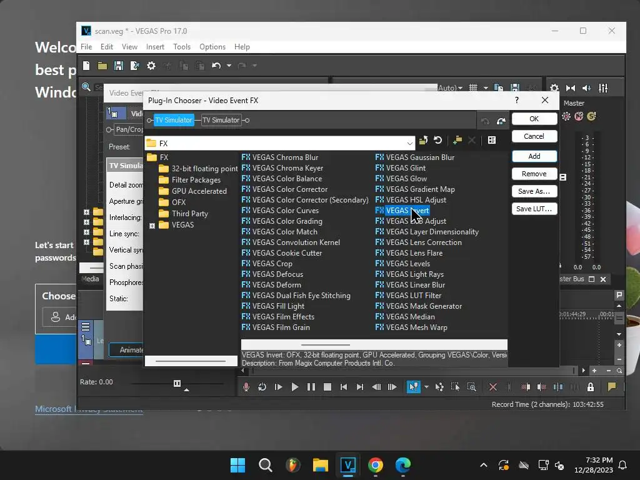
Task: Move plug-in right in chain
Action: (501, 121)
